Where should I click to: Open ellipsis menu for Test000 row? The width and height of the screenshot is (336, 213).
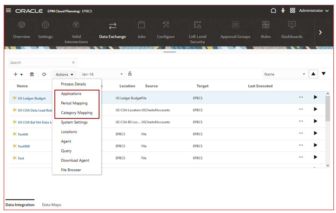[x=301, y=145]
